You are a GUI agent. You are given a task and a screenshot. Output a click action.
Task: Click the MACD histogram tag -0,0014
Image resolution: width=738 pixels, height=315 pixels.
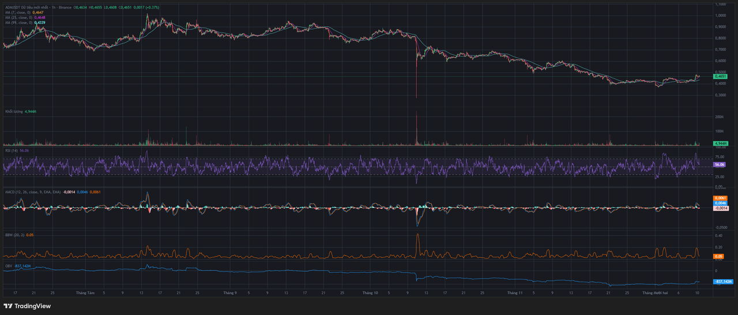721,208
